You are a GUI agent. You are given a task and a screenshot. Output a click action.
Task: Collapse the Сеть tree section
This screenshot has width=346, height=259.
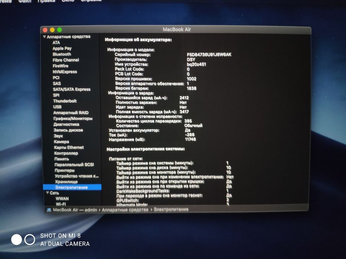coord(47,193)
